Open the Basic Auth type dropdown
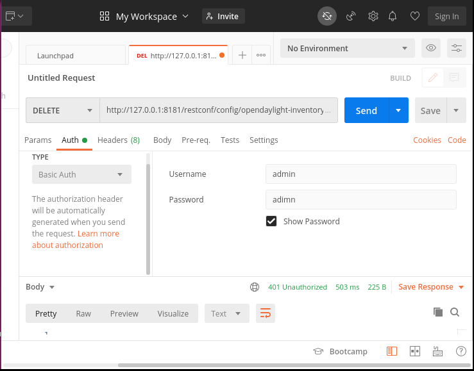This screenshot has width=474, height=371. (81, 174)
